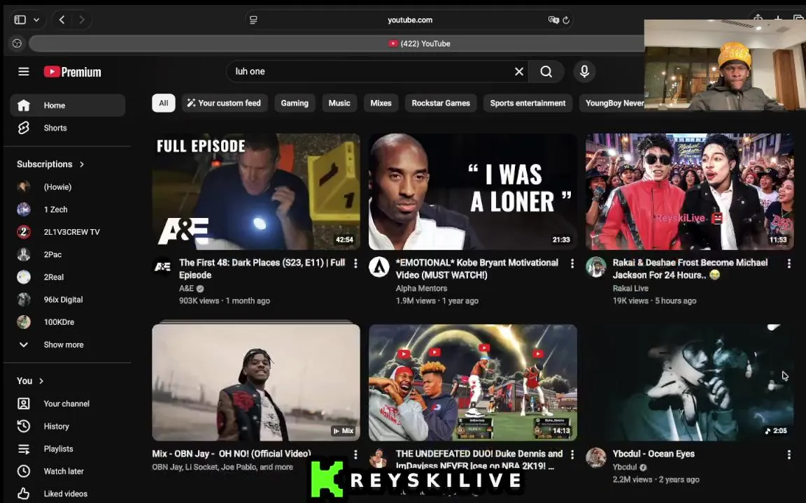Viewport: 806px width, 503px height.
Task: Click the Safari sidebar toggle icon
Action: [x=20, y=20]
